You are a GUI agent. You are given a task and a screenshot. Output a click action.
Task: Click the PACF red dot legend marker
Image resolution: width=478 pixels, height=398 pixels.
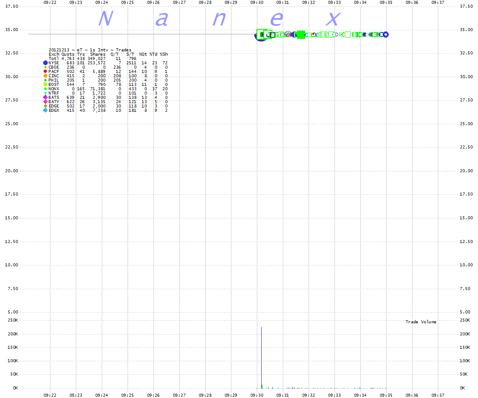pos(45,71)
